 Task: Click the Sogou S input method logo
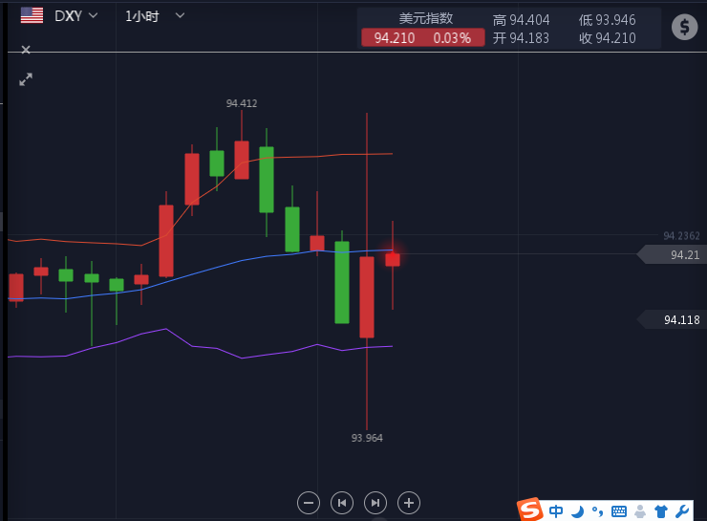(x=530, y=510)
